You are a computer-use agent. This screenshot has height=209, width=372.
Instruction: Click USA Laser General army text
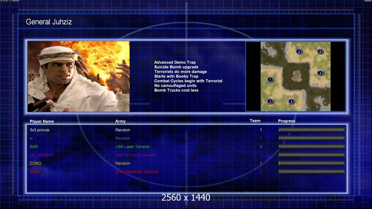[x=132, y=147]
